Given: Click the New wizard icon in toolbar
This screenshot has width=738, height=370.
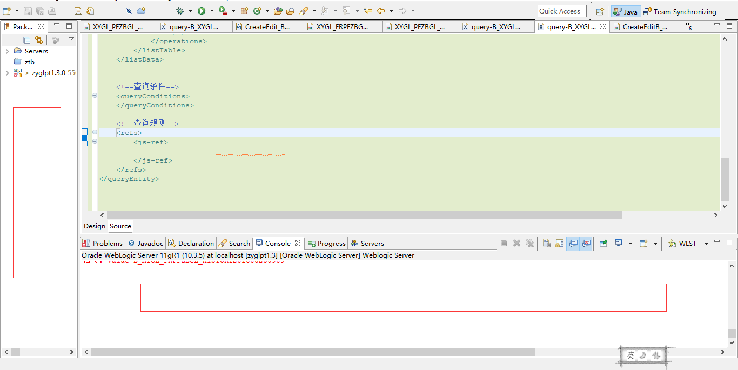Looking at the screenshot, I should click(x=7, y=11).
